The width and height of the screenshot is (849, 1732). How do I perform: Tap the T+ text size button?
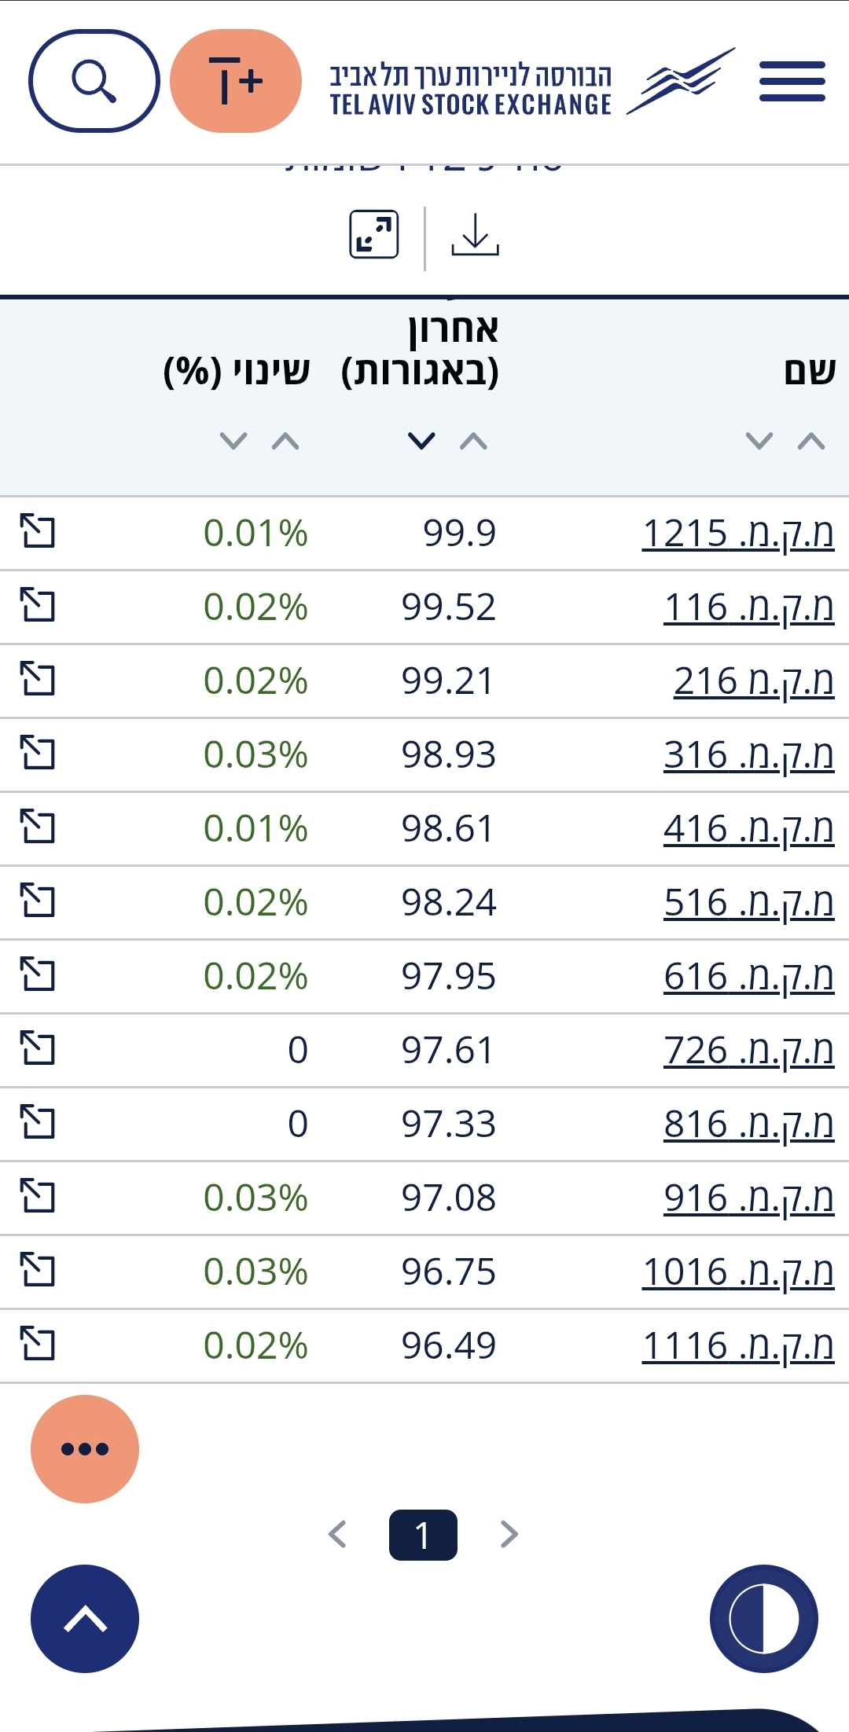(236, 81)
